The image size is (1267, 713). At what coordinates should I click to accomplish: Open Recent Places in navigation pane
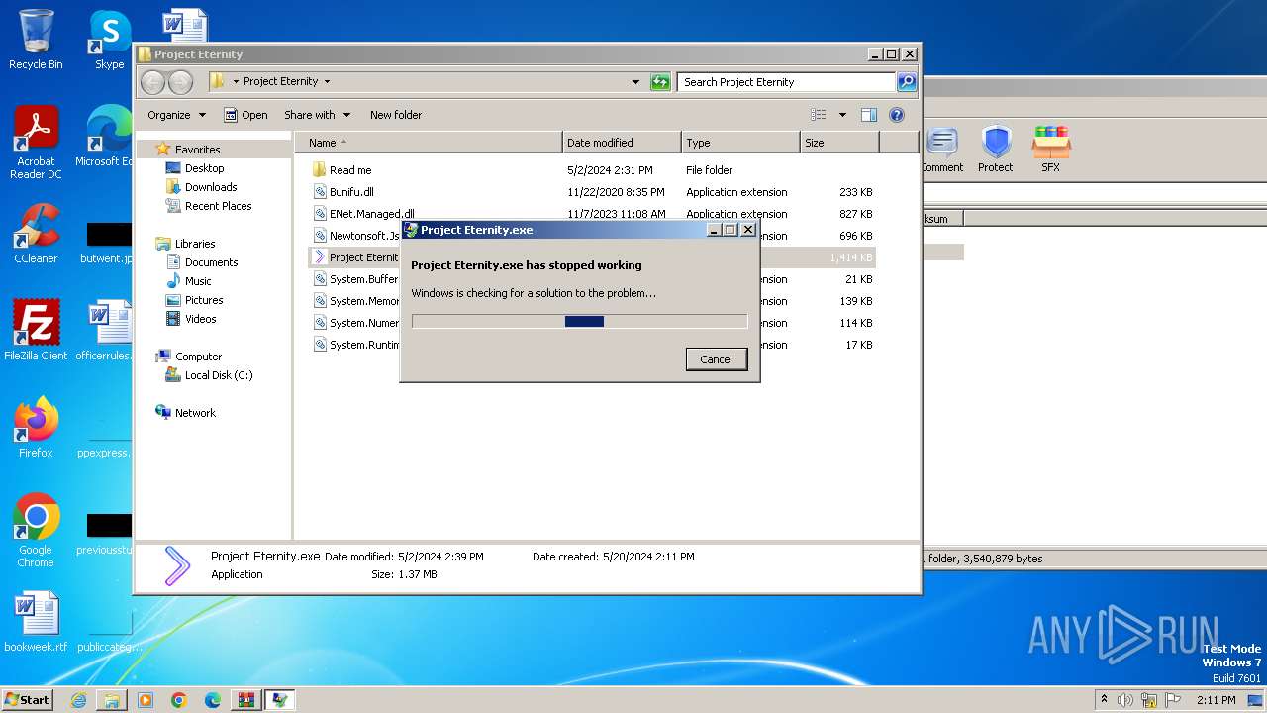point(218,206)
